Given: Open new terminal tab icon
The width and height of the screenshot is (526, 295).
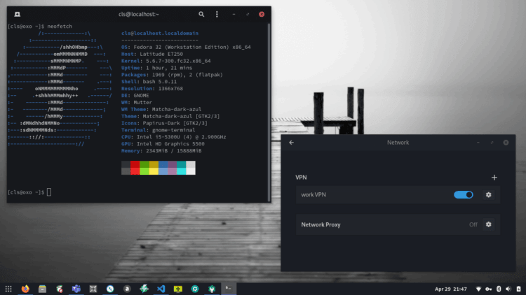Looking at the screenshot, I should point(17,14).
